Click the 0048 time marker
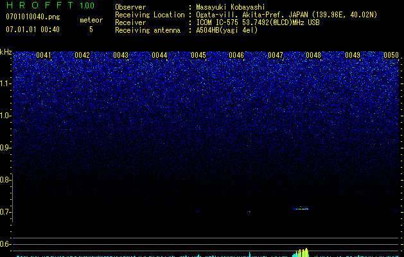This screenshot has width=404, height=257. tap(313, 55)
